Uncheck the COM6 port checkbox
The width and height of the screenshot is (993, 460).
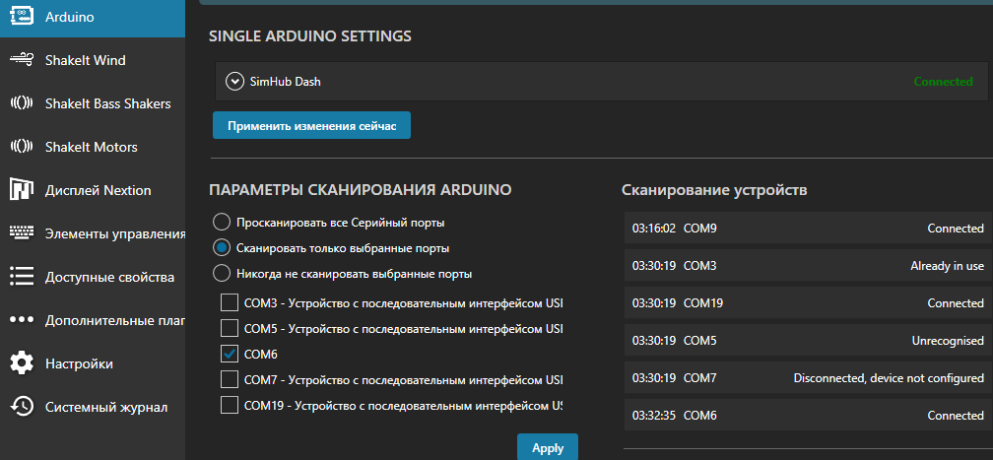[229, 353]
